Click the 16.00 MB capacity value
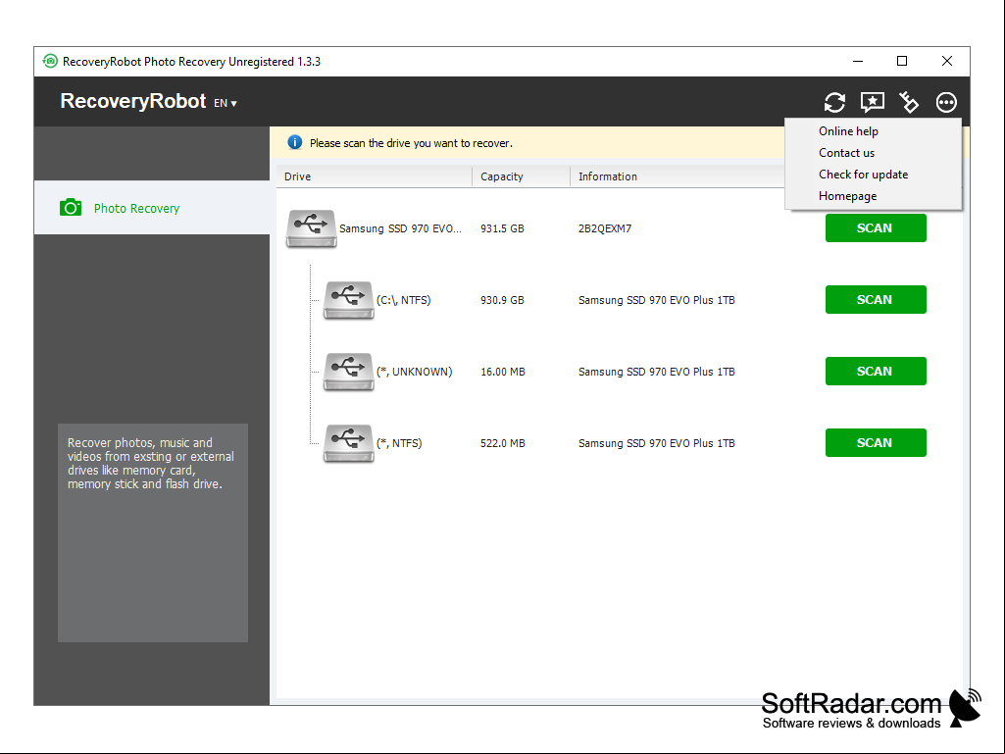The height and width of the screenshot is (754, 1005). pyautogui.click(x=502, y=372)
